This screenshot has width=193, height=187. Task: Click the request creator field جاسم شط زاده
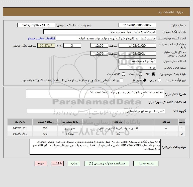click(106, 38)
